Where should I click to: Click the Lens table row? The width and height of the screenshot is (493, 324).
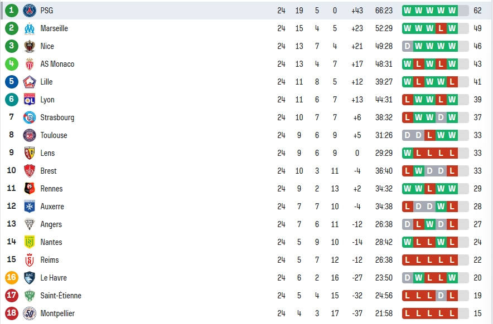tap(246, 153)
